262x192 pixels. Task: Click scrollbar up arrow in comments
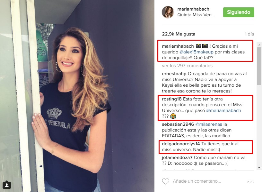(259, 45)
